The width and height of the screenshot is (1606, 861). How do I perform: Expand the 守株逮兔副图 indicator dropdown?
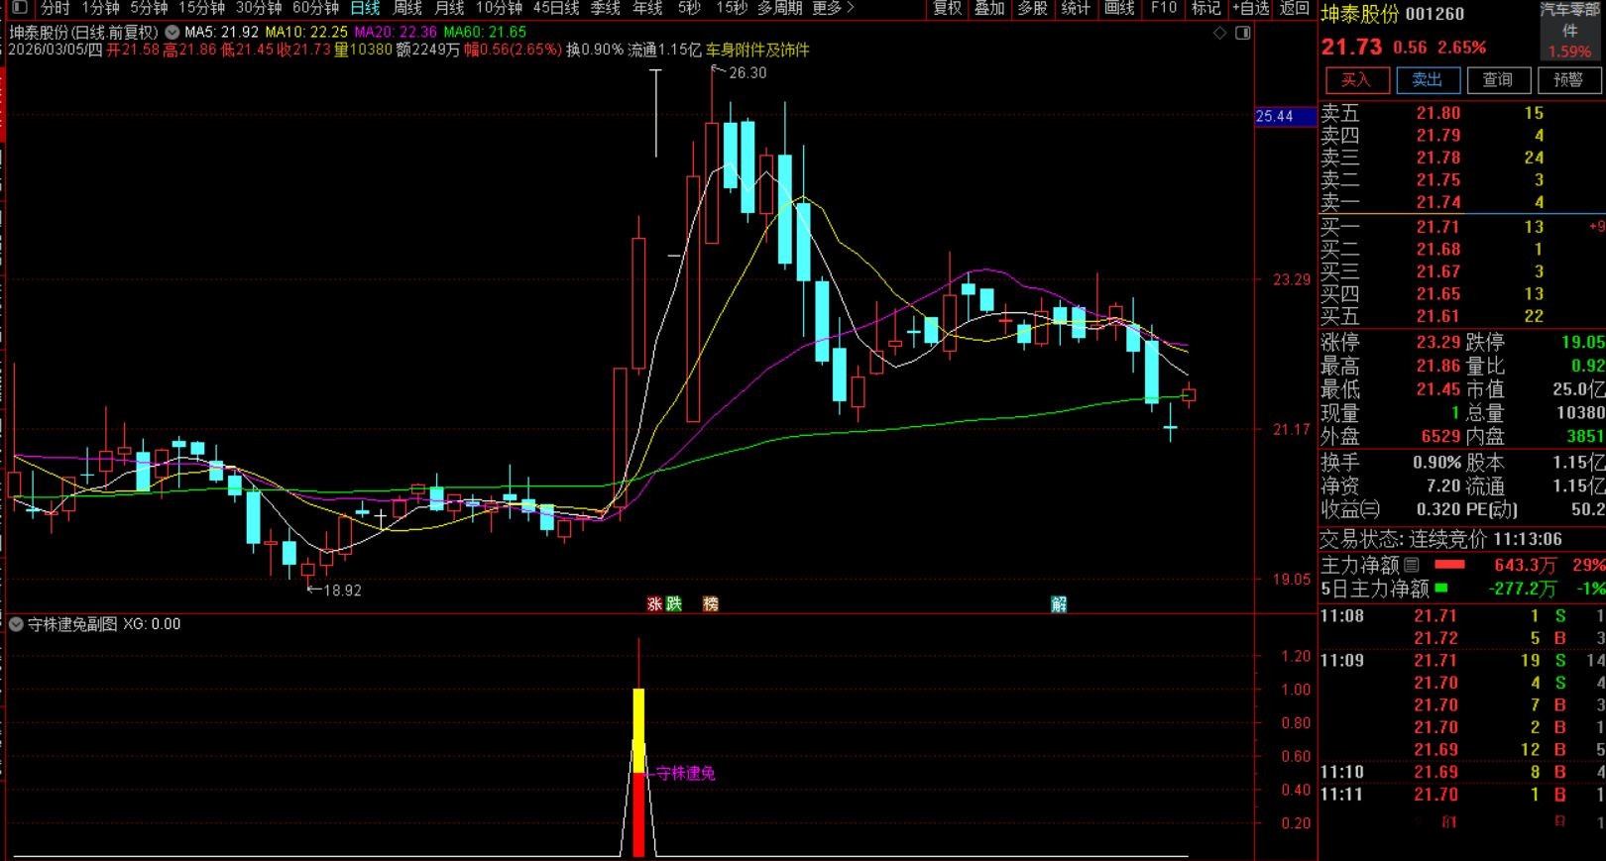click(x=16, y=624)
